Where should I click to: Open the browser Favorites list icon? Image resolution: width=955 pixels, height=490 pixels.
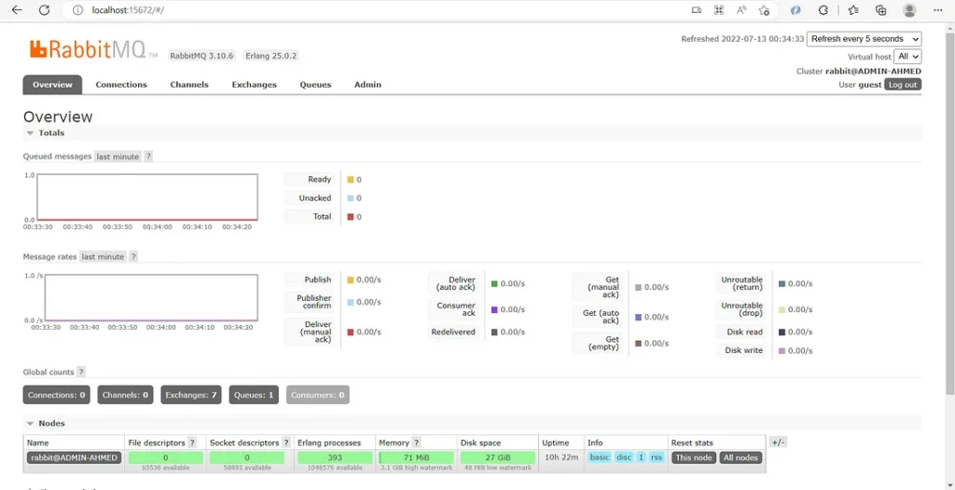[x=853, y=10]
